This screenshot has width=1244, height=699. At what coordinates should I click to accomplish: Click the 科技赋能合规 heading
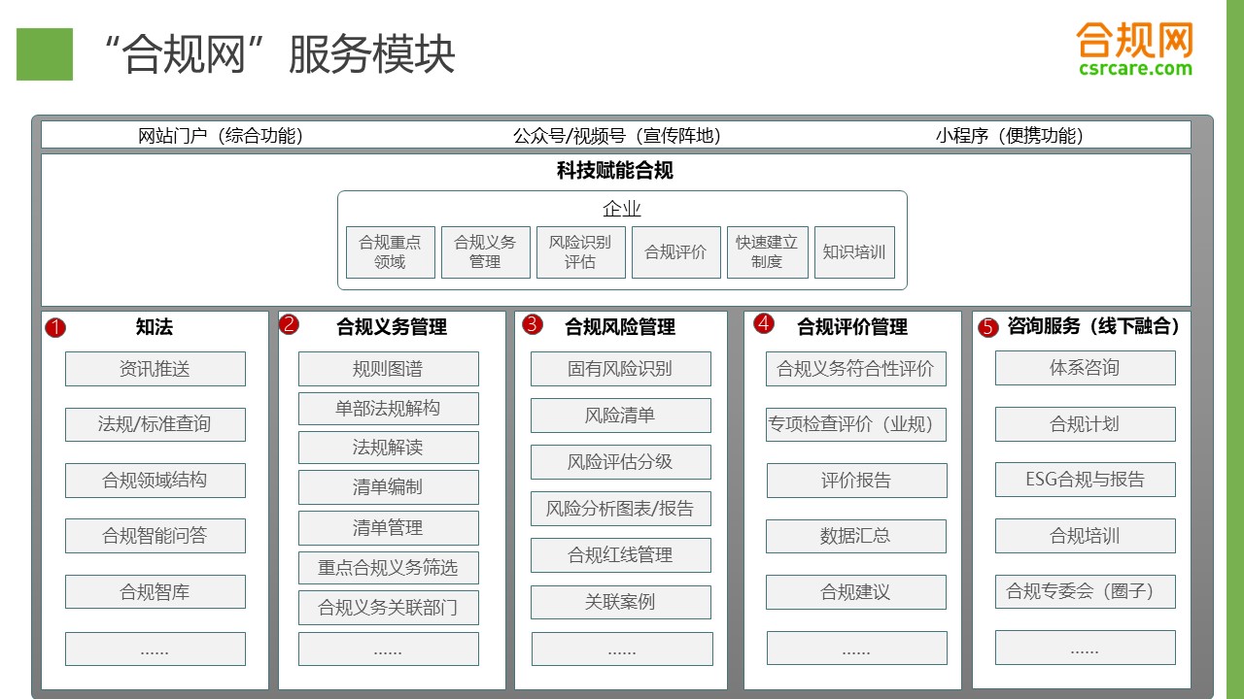click(x=615, y=171)
